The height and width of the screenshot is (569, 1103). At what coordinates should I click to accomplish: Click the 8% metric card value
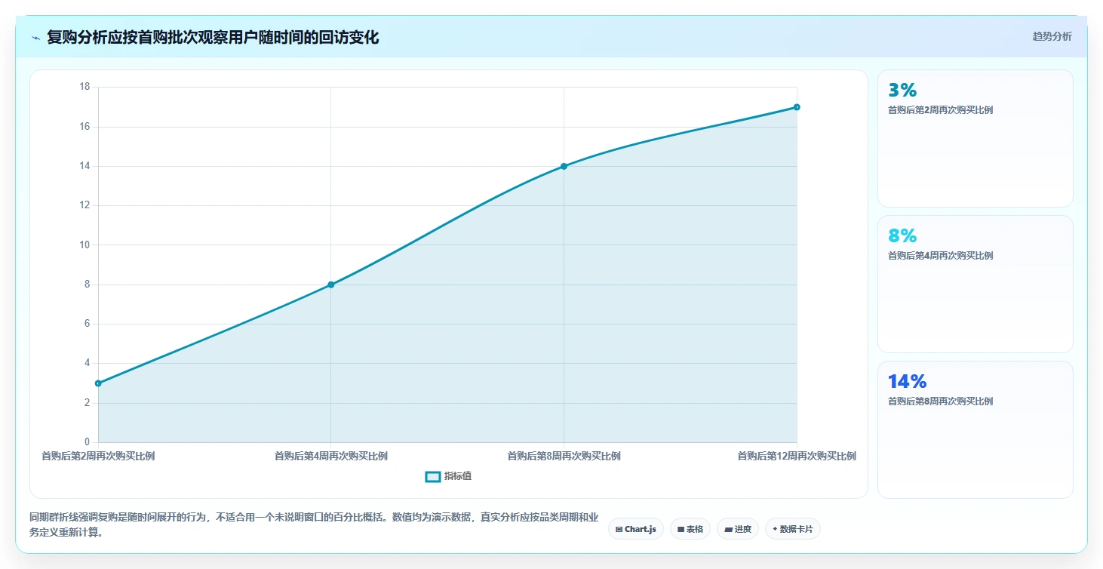(902, 235)
